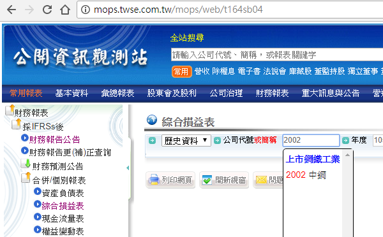Open the 法說會 quick link
This screenshot has height=237, width=383.
(x=274, y=71)
